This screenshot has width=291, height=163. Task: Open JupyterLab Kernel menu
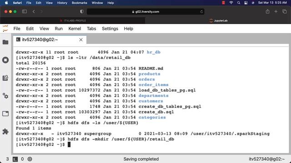75,29
